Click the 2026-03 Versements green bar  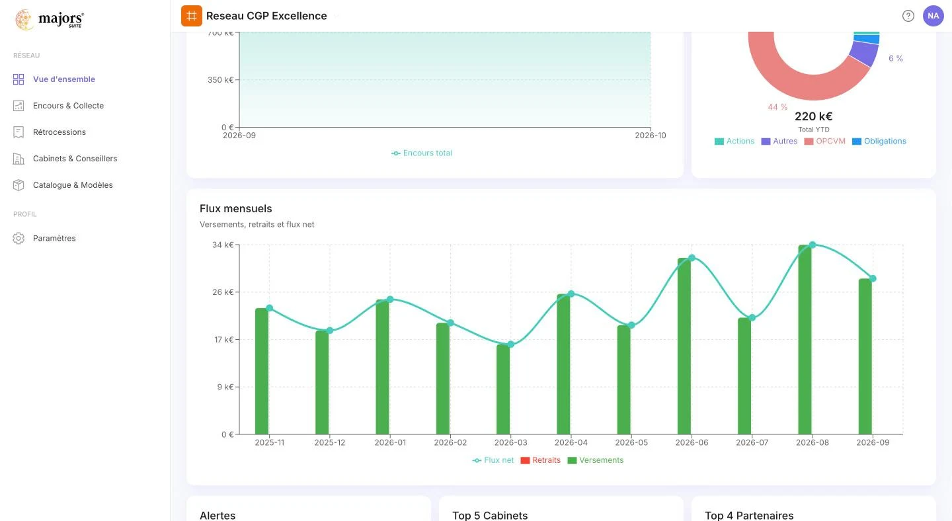tap(503, 389)
